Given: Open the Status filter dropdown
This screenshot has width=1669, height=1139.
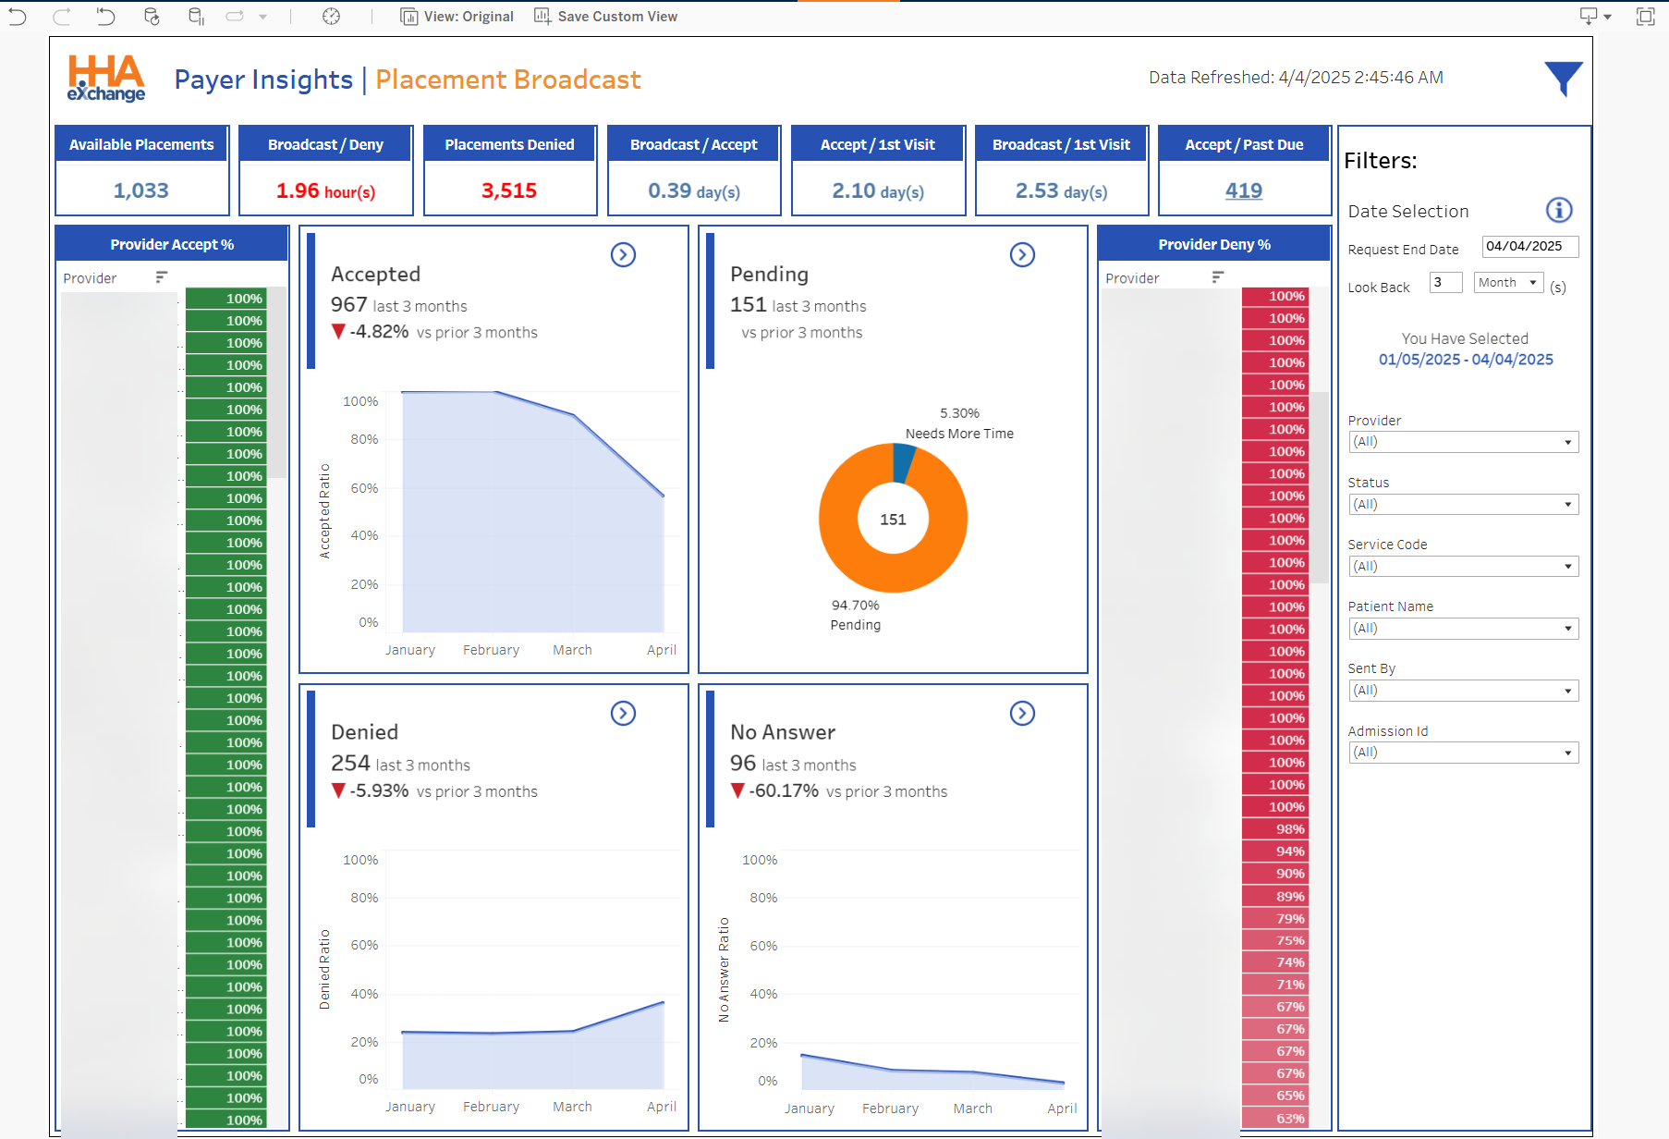Looking at the screenshot, I should (x=1462, y=504).
